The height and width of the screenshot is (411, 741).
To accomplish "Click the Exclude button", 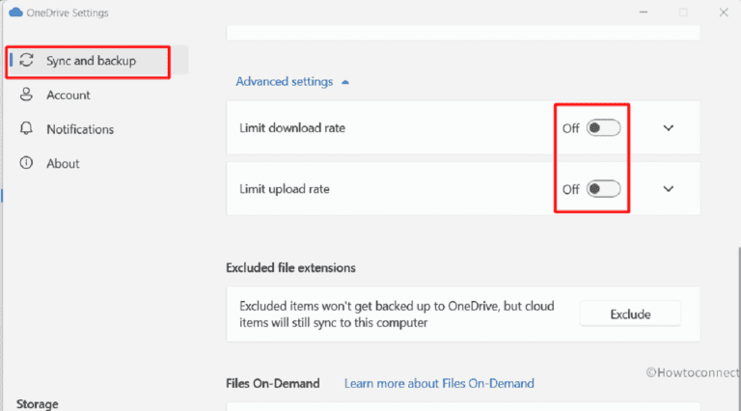I will coord(630,315).
